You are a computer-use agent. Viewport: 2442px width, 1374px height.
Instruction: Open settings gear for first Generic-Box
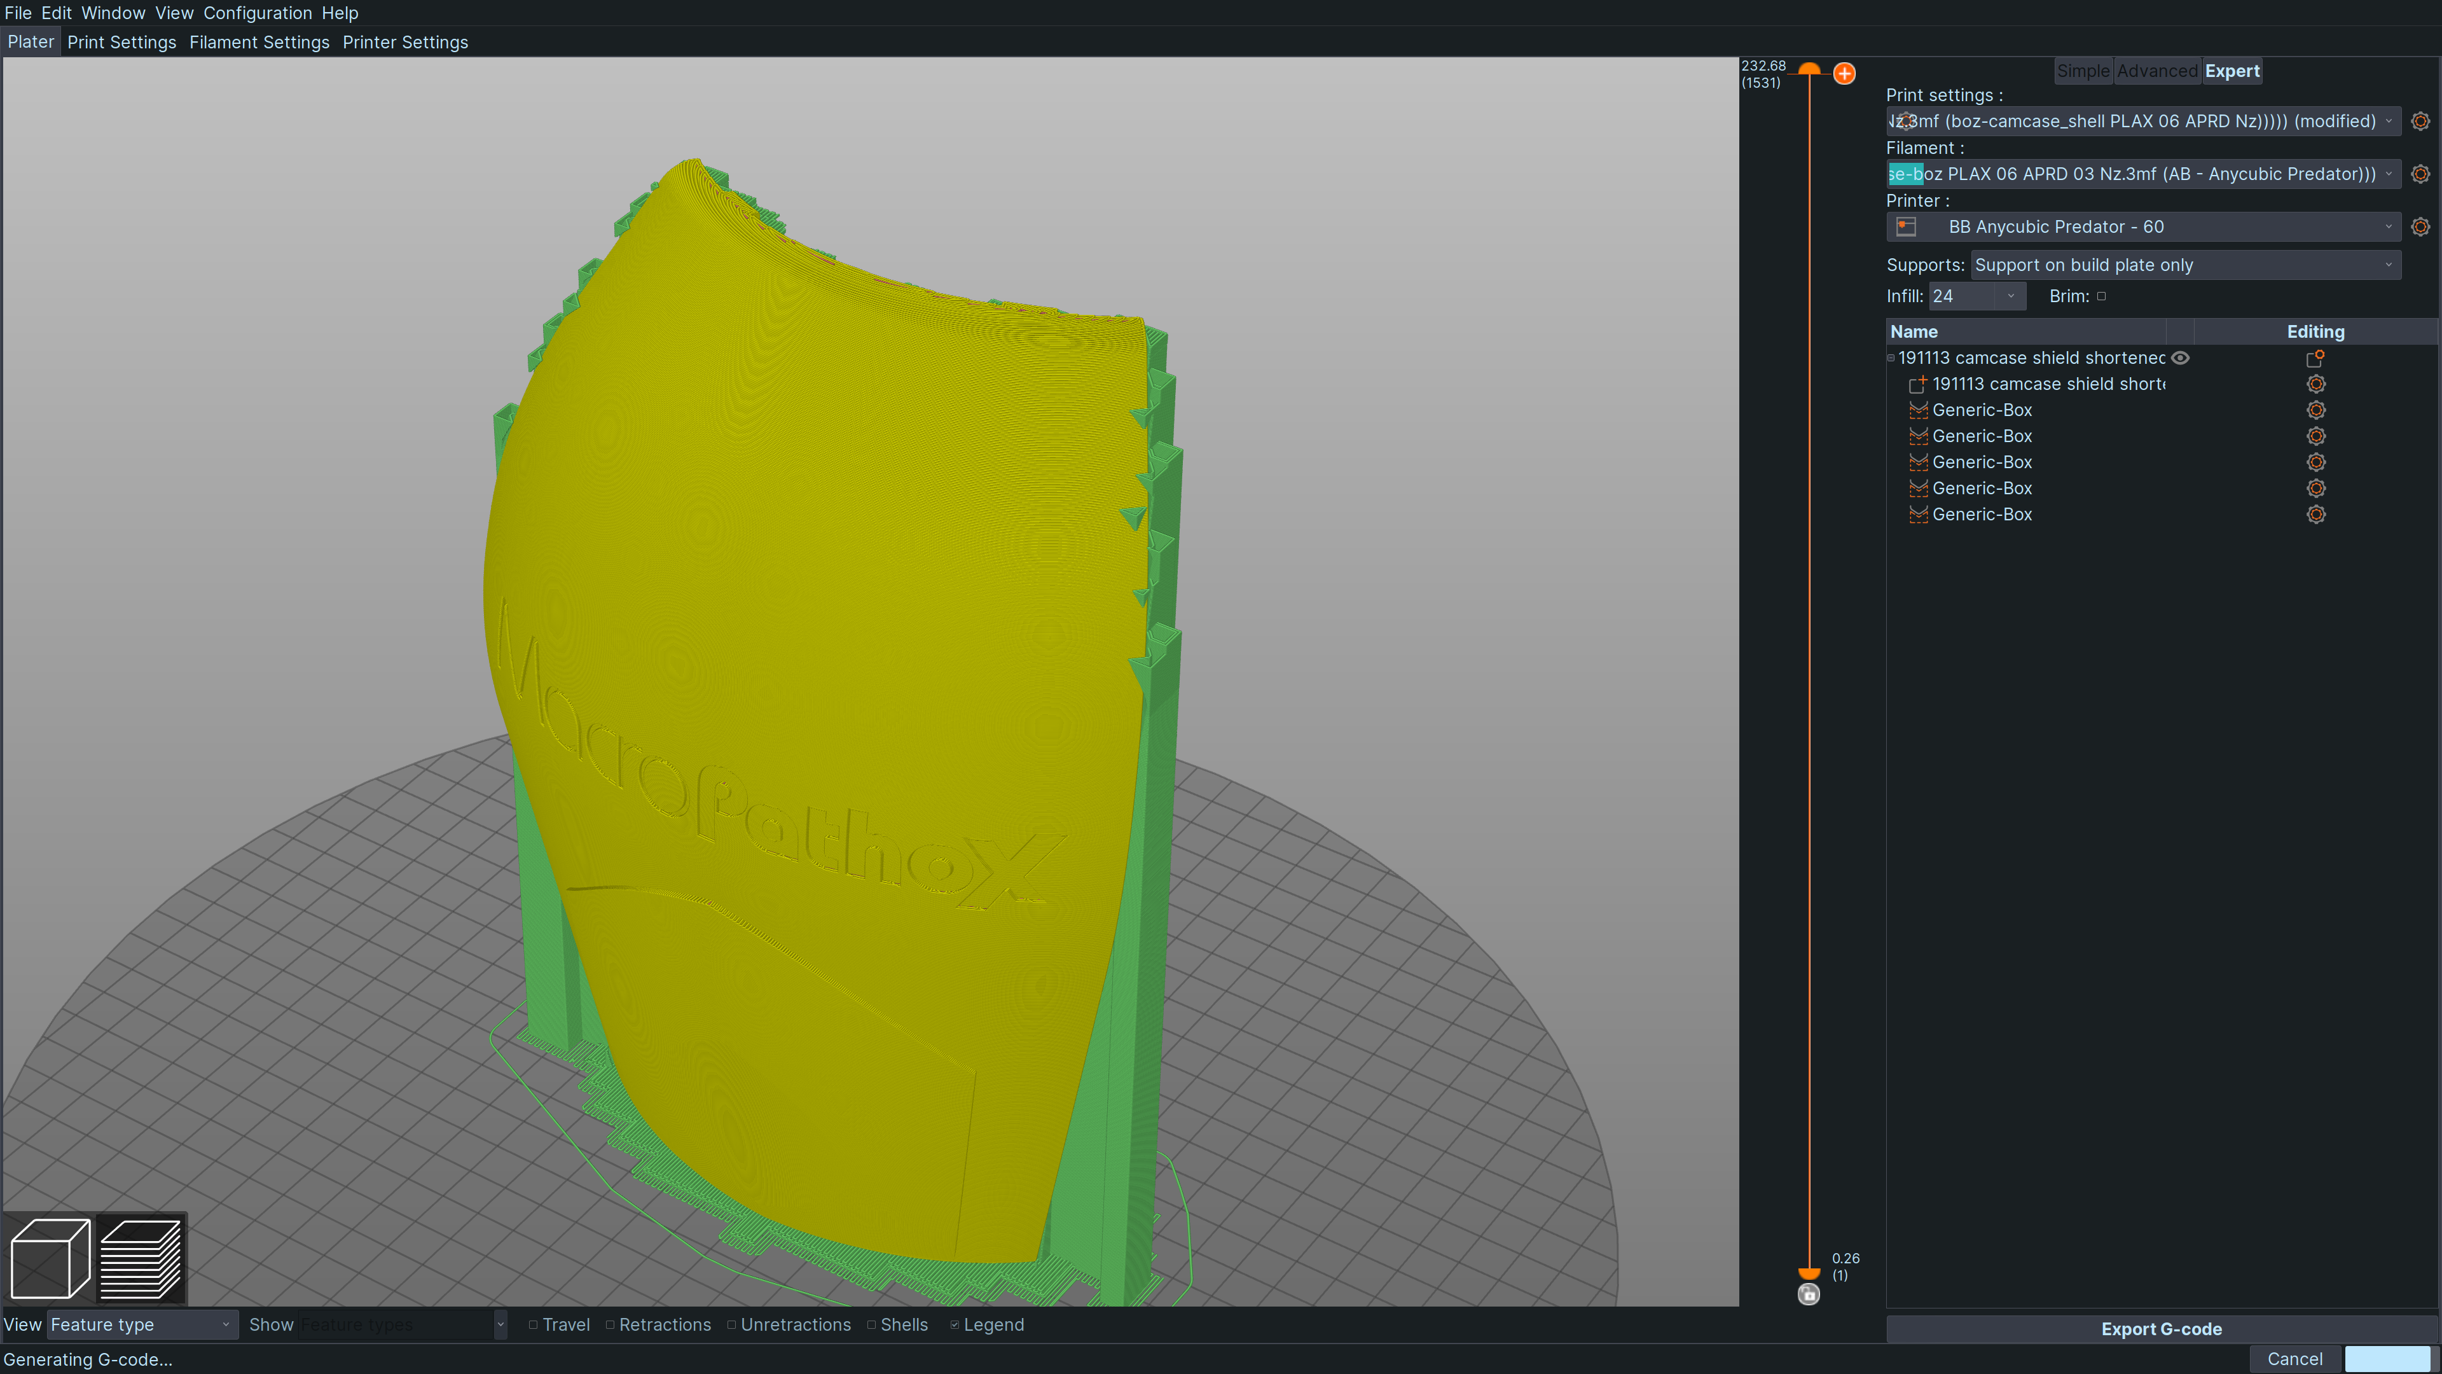click(2316, 410)
